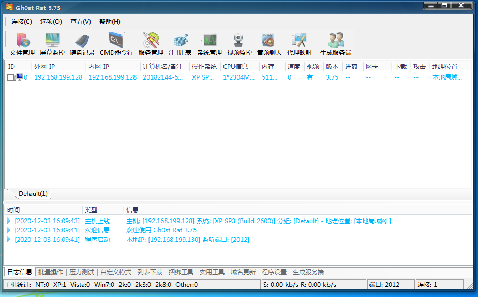The image size is (478, 297).
Task: Click the 网卡 column header
Action: point(377,66)
